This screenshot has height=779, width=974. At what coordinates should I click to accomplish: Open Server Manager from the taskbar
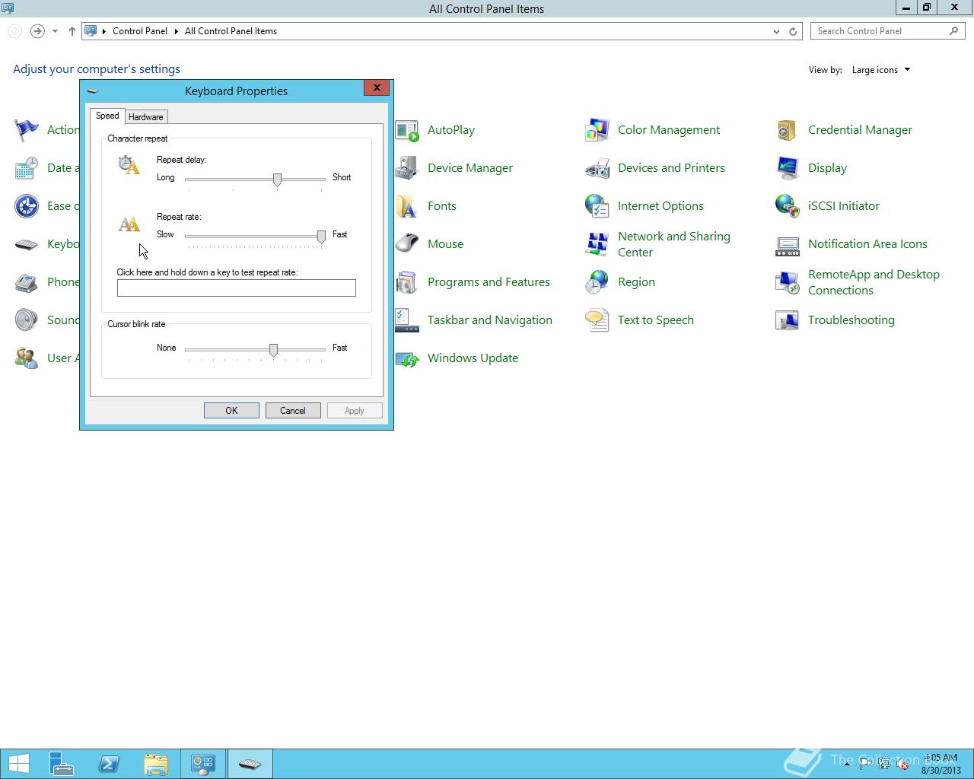(x=62, y=764)
